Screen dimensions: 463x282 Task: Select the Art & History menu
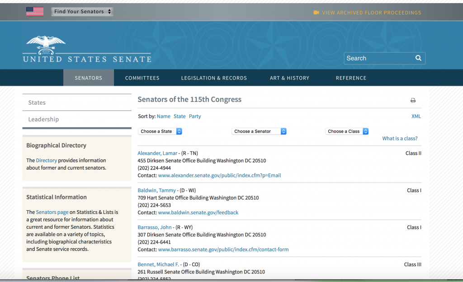coord(290,78)
